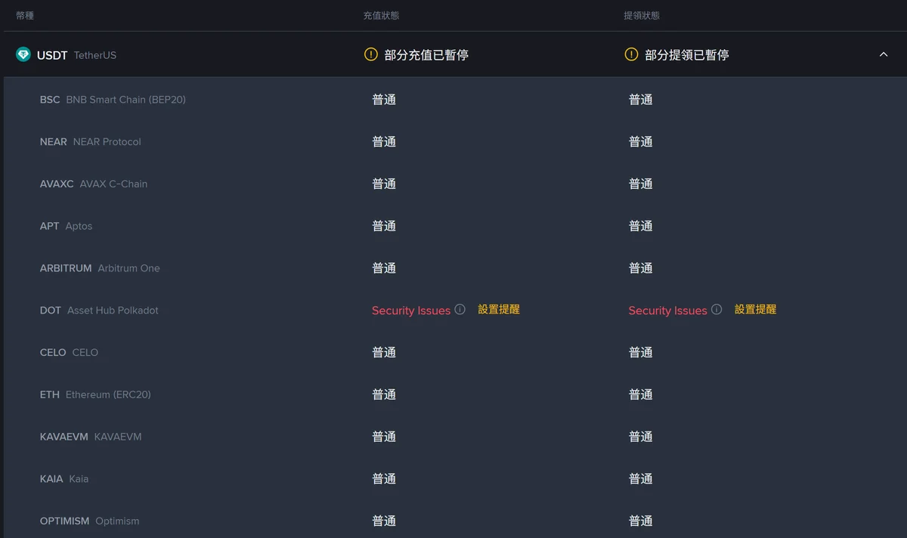Select the AVAXC AVAX C-Chain network
Image resolution: width=907 pixels, height=538 pixels.
pos(94,184)
